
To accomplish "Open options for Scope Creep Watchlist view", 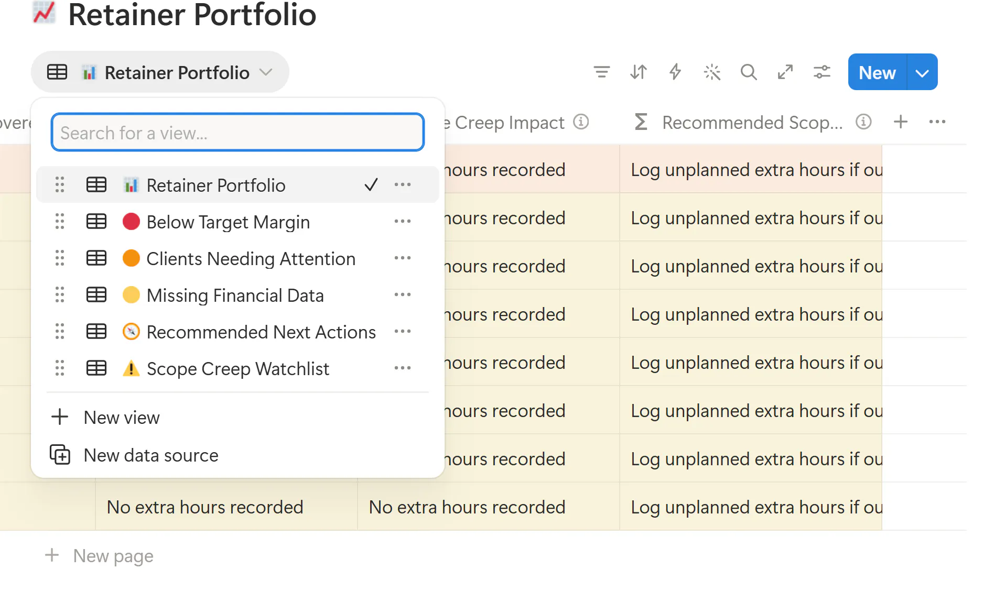I will point(403,368).
